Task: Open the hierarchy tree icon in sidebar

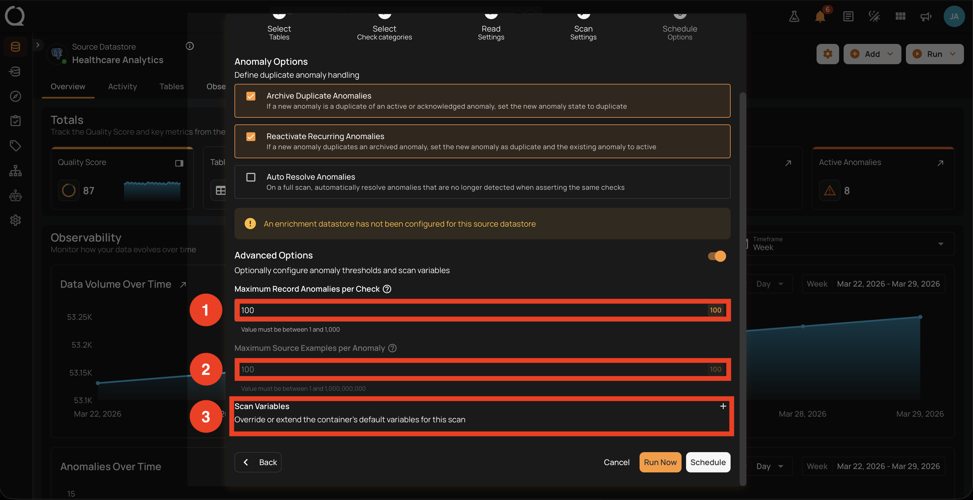Action: pos(16,171)
